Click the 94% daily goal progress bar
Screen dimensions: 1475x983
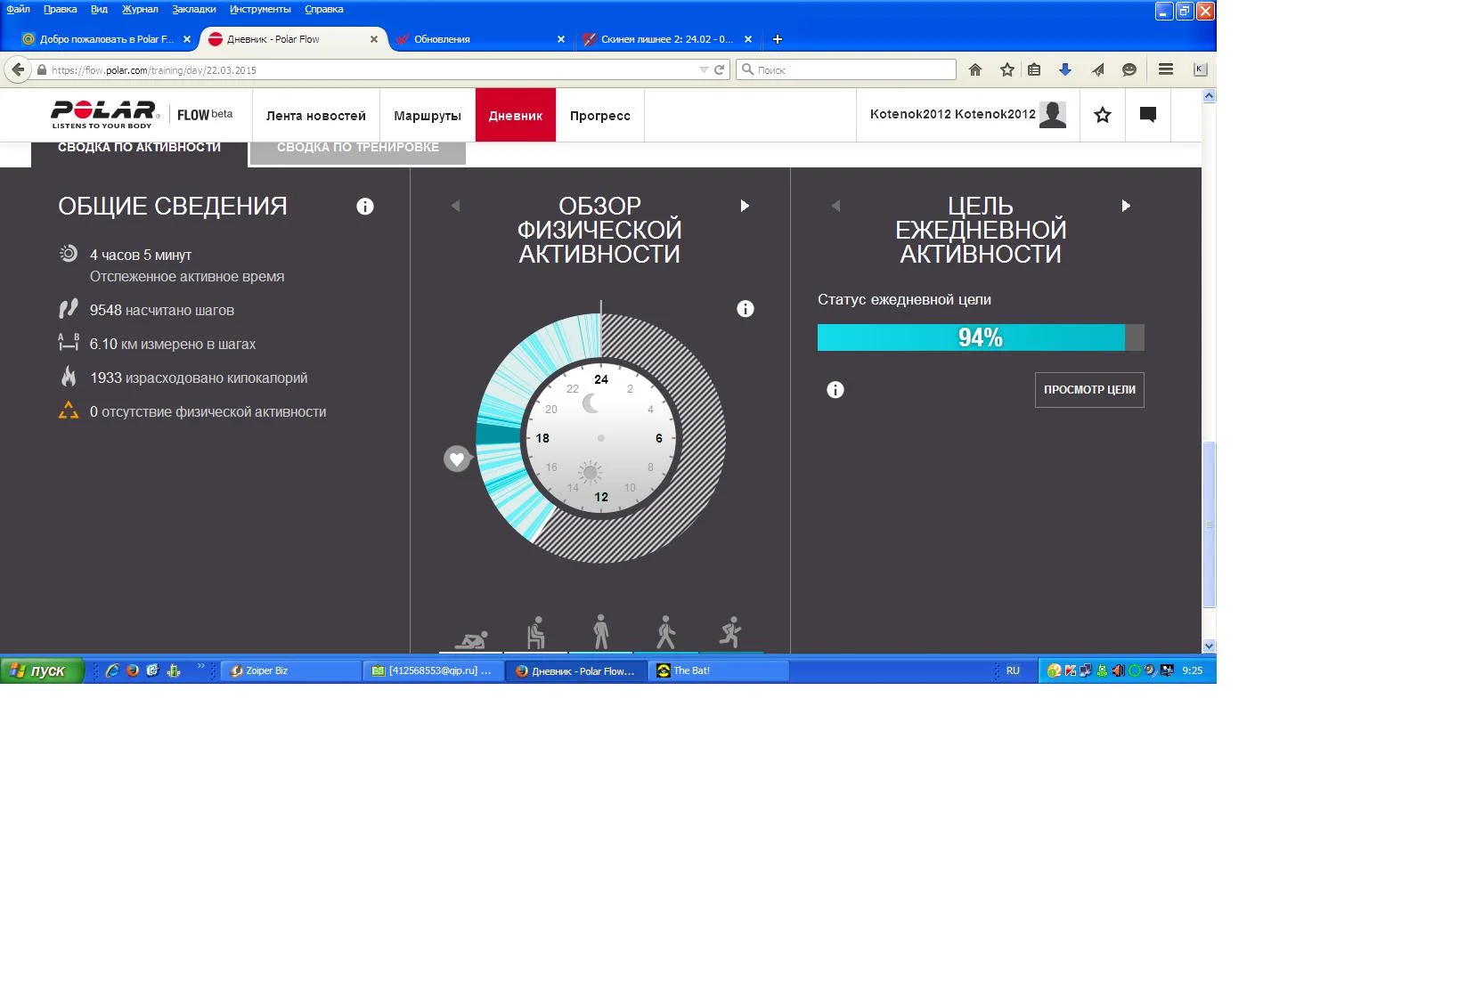tap(981, 337)
